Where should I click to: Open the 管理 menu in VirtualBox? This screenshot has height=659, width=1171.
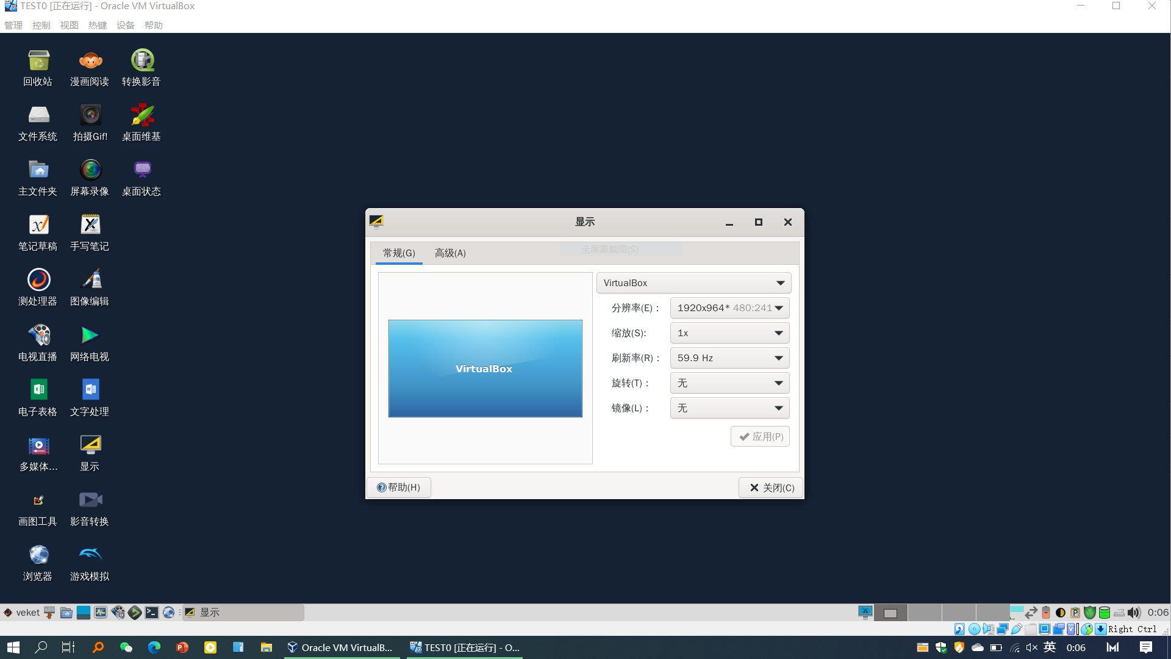point(13,25)
